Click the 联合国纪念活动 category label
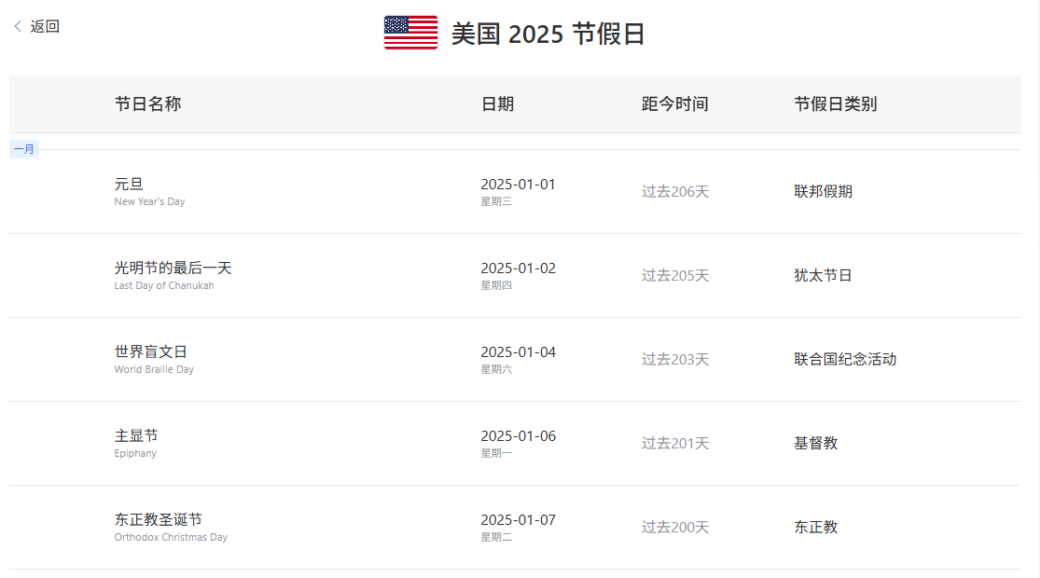Image resolution: width=1040 pixels, height=578 pixels. (x=845, y=359)
